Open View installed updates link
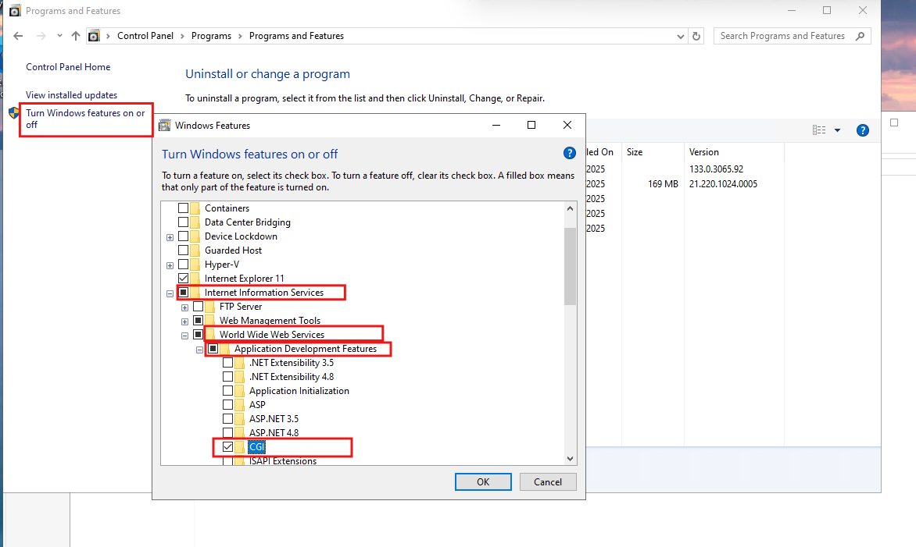The height and width of the screenshot is (547, 916). point(71,95)
